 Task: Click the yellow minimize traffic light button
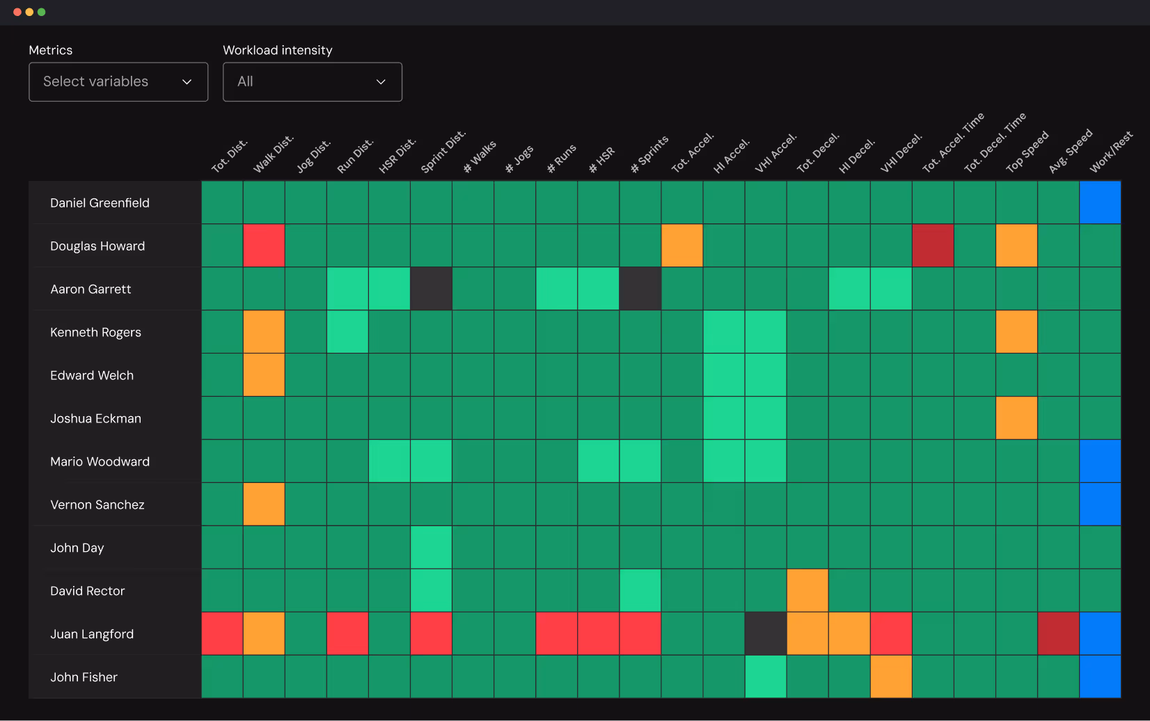point(29,12)
